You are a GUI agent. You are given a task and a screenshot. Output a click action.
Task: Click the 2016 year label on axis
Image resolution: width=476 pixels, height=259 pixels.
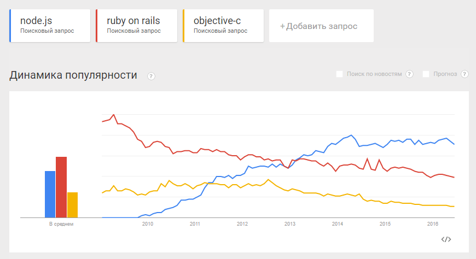coord(432,223)
